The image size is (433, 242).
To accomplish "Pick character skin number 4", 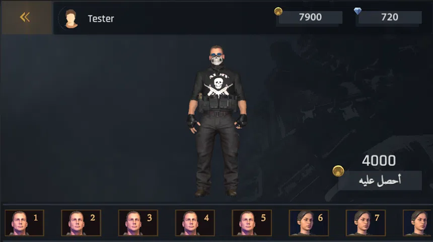I will click(x=195, y=223).
